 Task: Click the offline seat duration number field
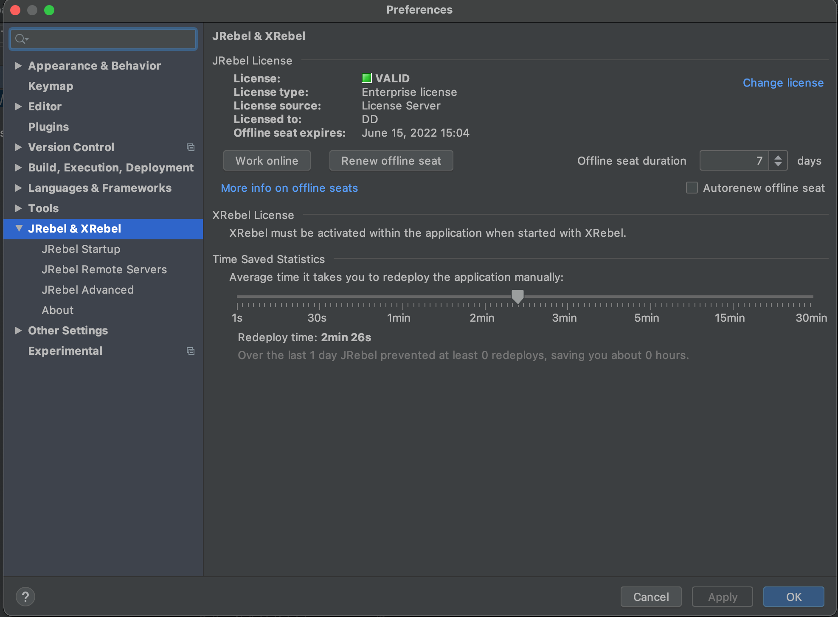(x=734, y=161)
